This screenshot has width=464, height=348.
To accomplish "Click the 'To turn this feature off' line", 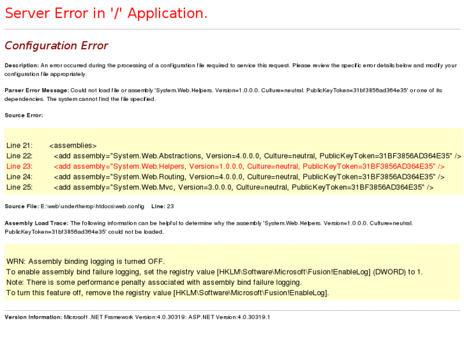I will [167, 292].
